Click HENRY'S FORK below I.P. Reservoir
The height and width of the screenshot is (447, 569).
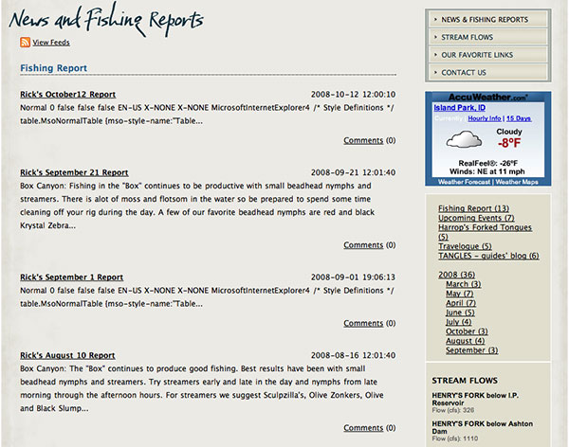pos(475,399)
